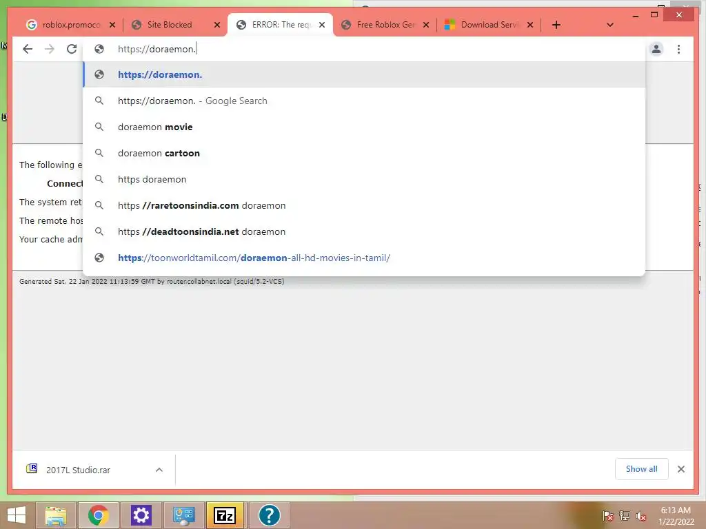Click the network tray icon
706x529 pixels.
[x=625, y=516]
